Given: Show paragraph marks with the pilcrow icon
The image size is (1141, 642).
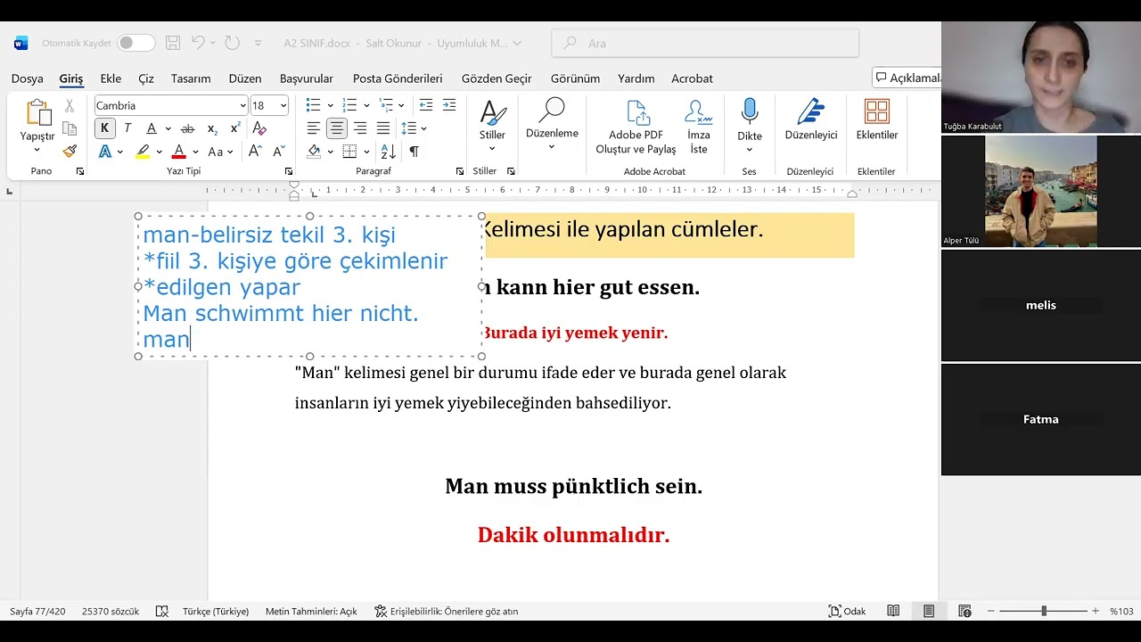Looking at the screenshot, I should coord(414,152).
